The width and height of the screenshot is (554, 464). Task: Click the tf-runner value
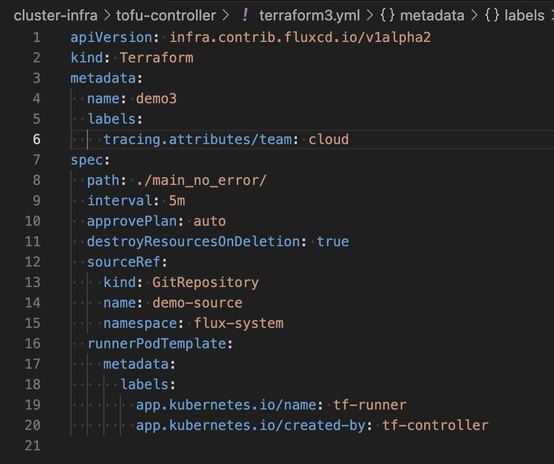(370, 405)
